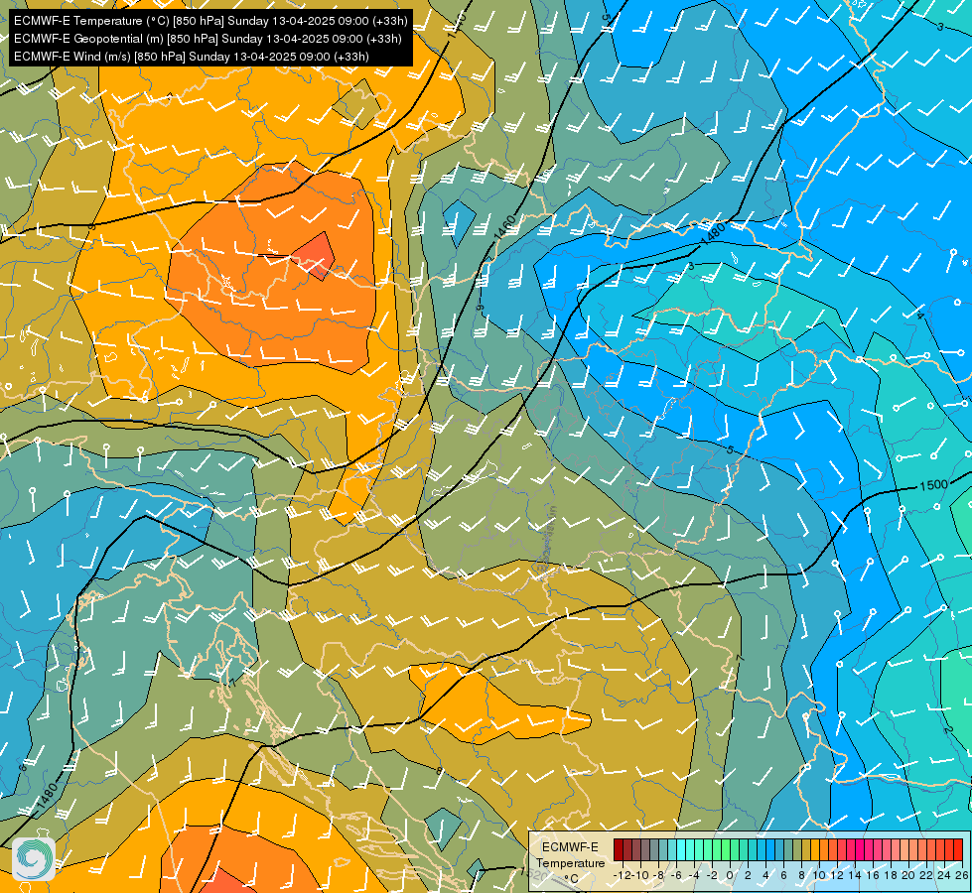Select the orange swatch just before tick 10
This screenshot has height=893, width=972.
tap(815, 849)
